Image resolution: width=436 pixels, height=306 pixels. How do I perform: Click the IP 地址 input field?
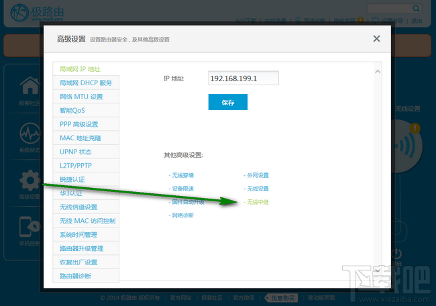tap(243, 78)
